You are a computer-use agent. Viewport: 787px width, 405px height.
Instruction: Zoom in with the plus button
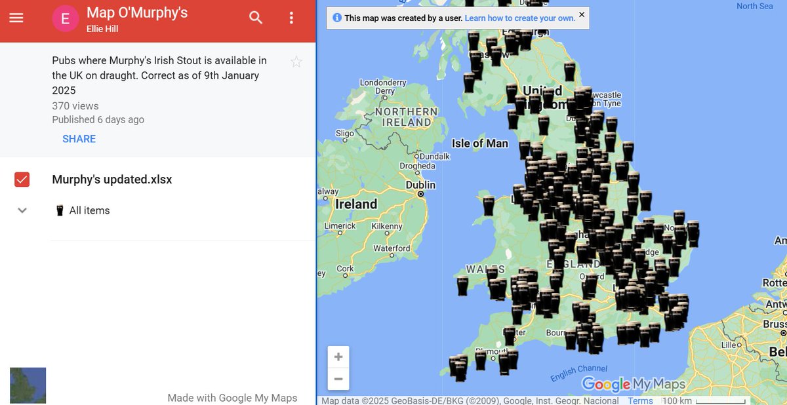pyautogui.click(x=338, y=357)
